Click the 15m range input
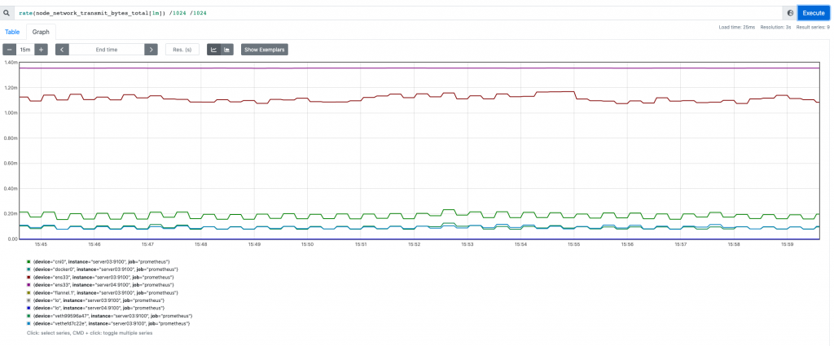 [25, 50]
